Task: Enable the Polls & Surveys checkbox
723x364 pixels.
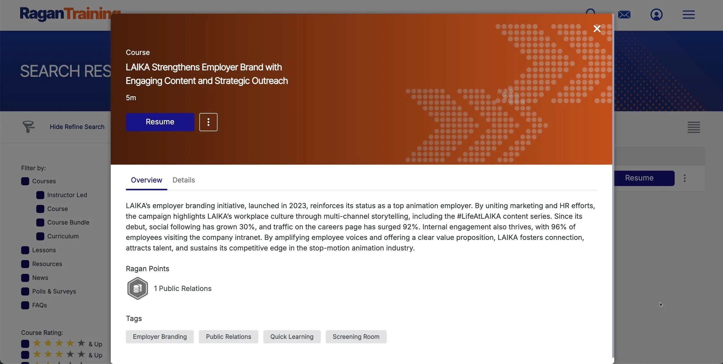Action: 25,291
